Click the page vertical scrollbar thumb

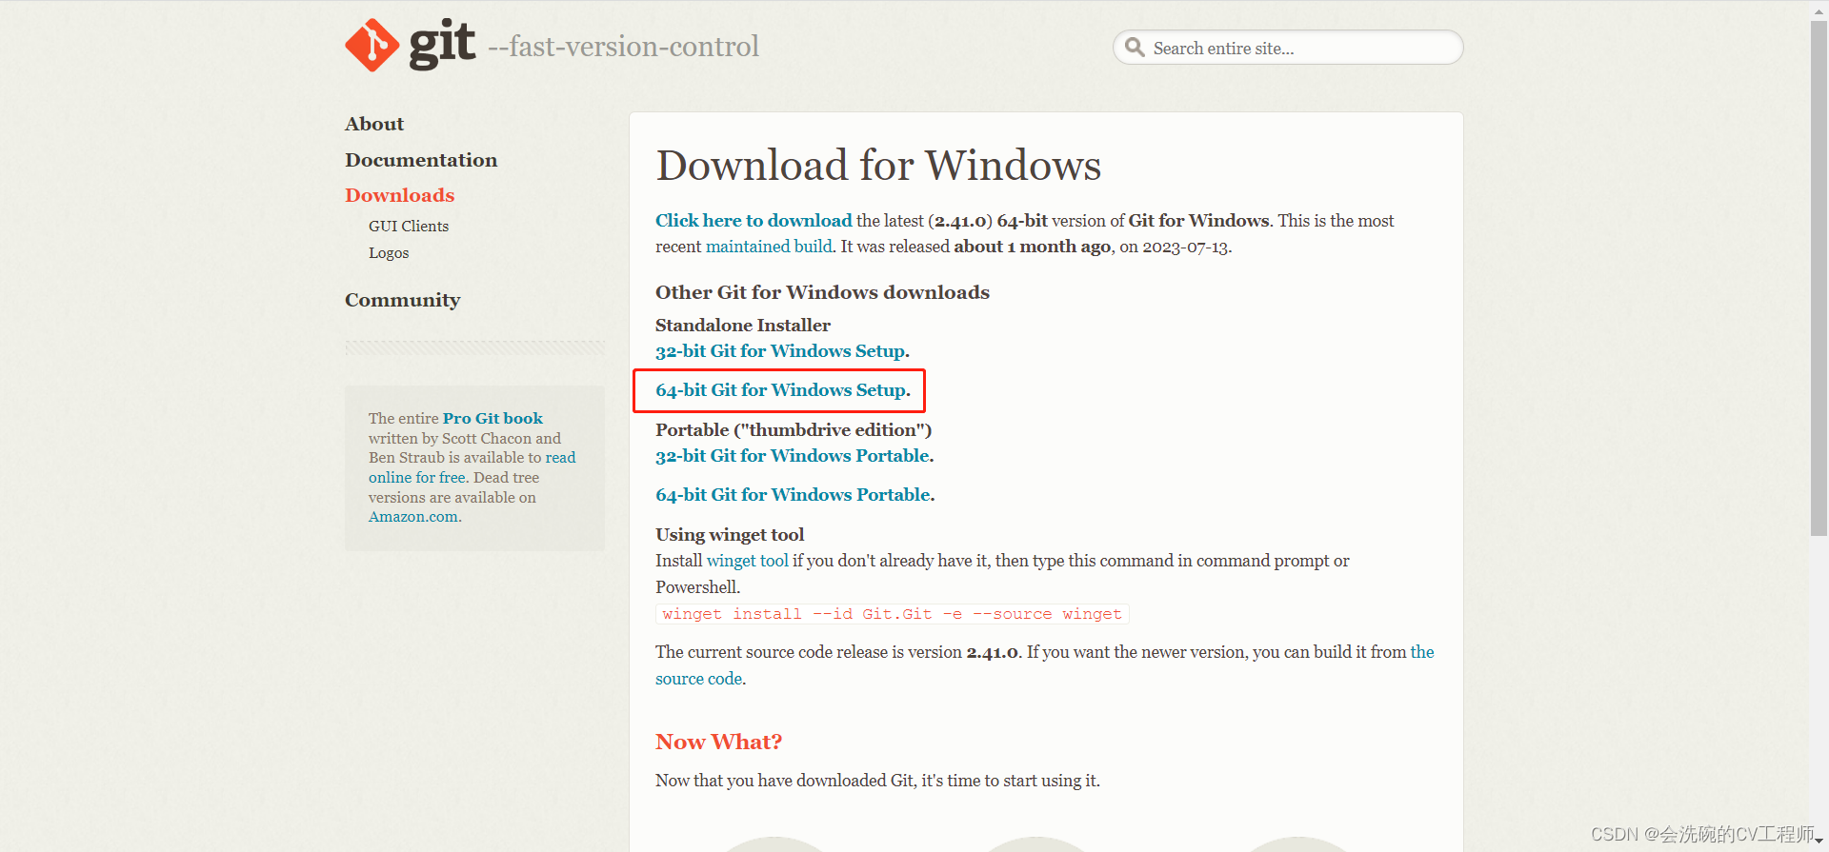coord(1819,276)
